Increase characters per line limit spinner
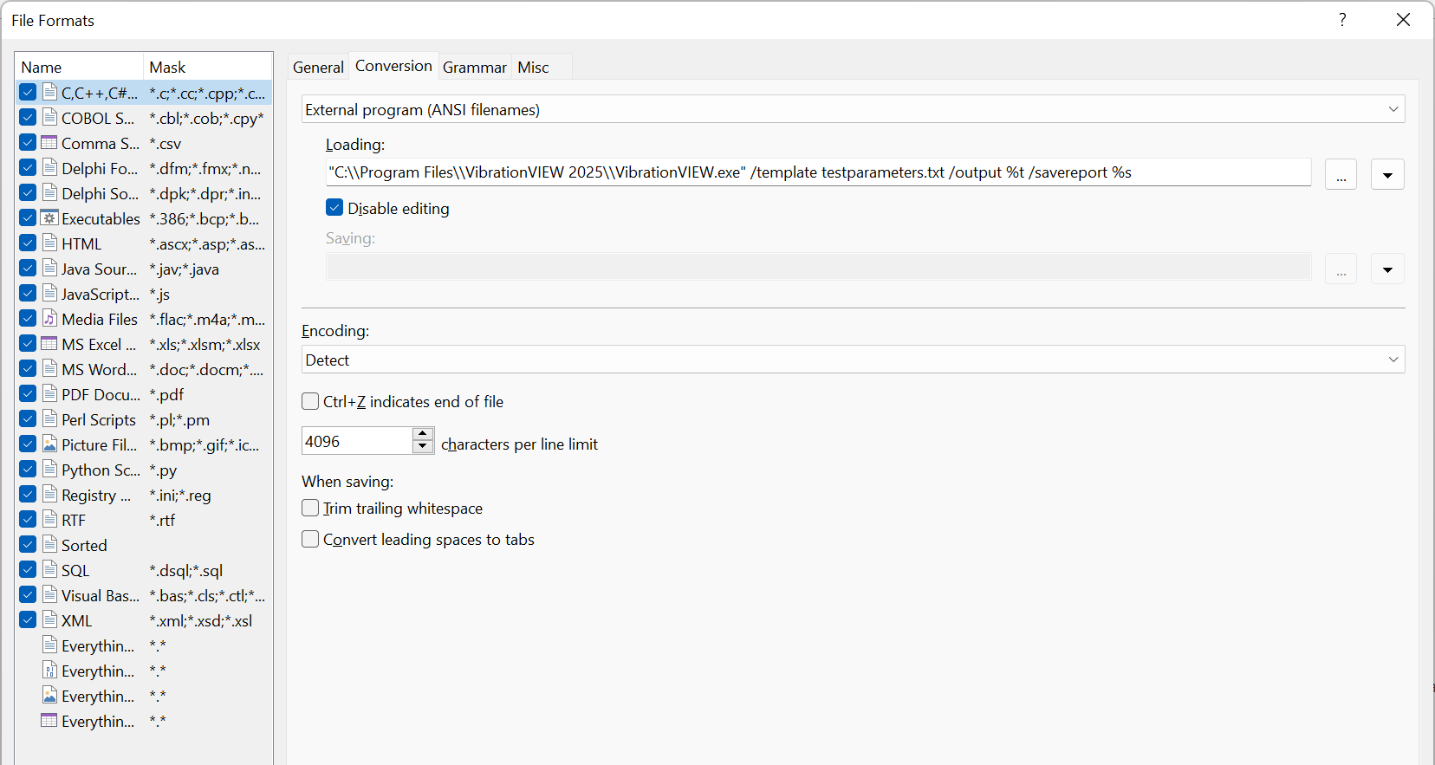 coord(423,434)
